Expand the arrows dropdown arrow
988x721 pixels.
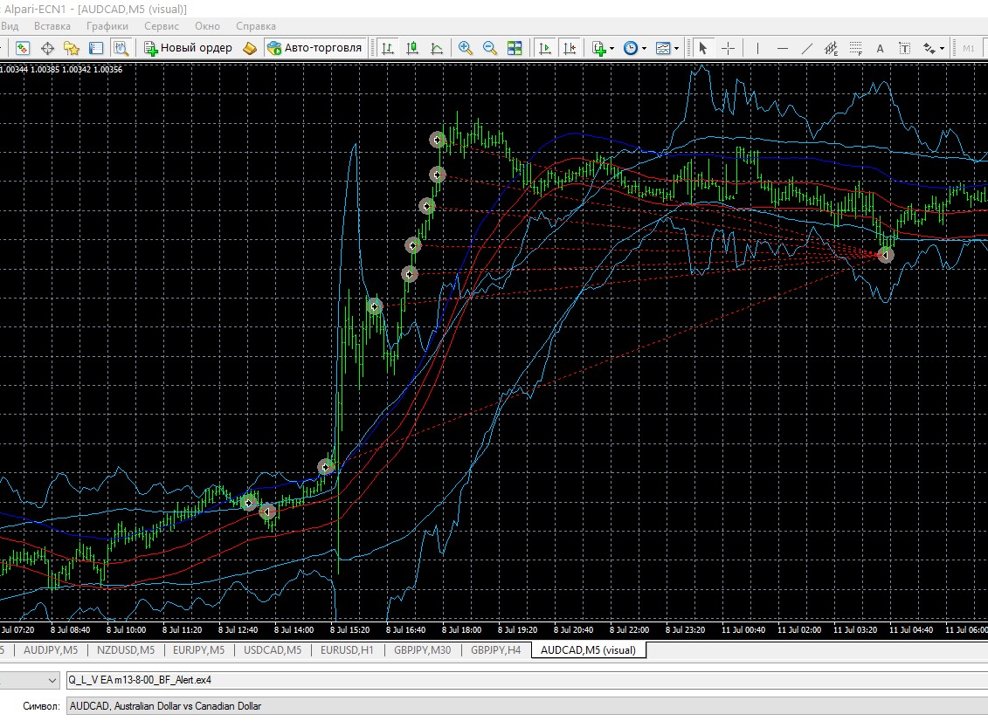(x=942, y=49)
